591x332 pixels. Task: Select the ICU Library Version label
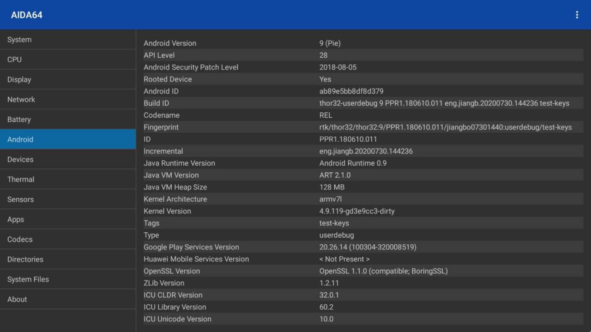click(175, 307)
